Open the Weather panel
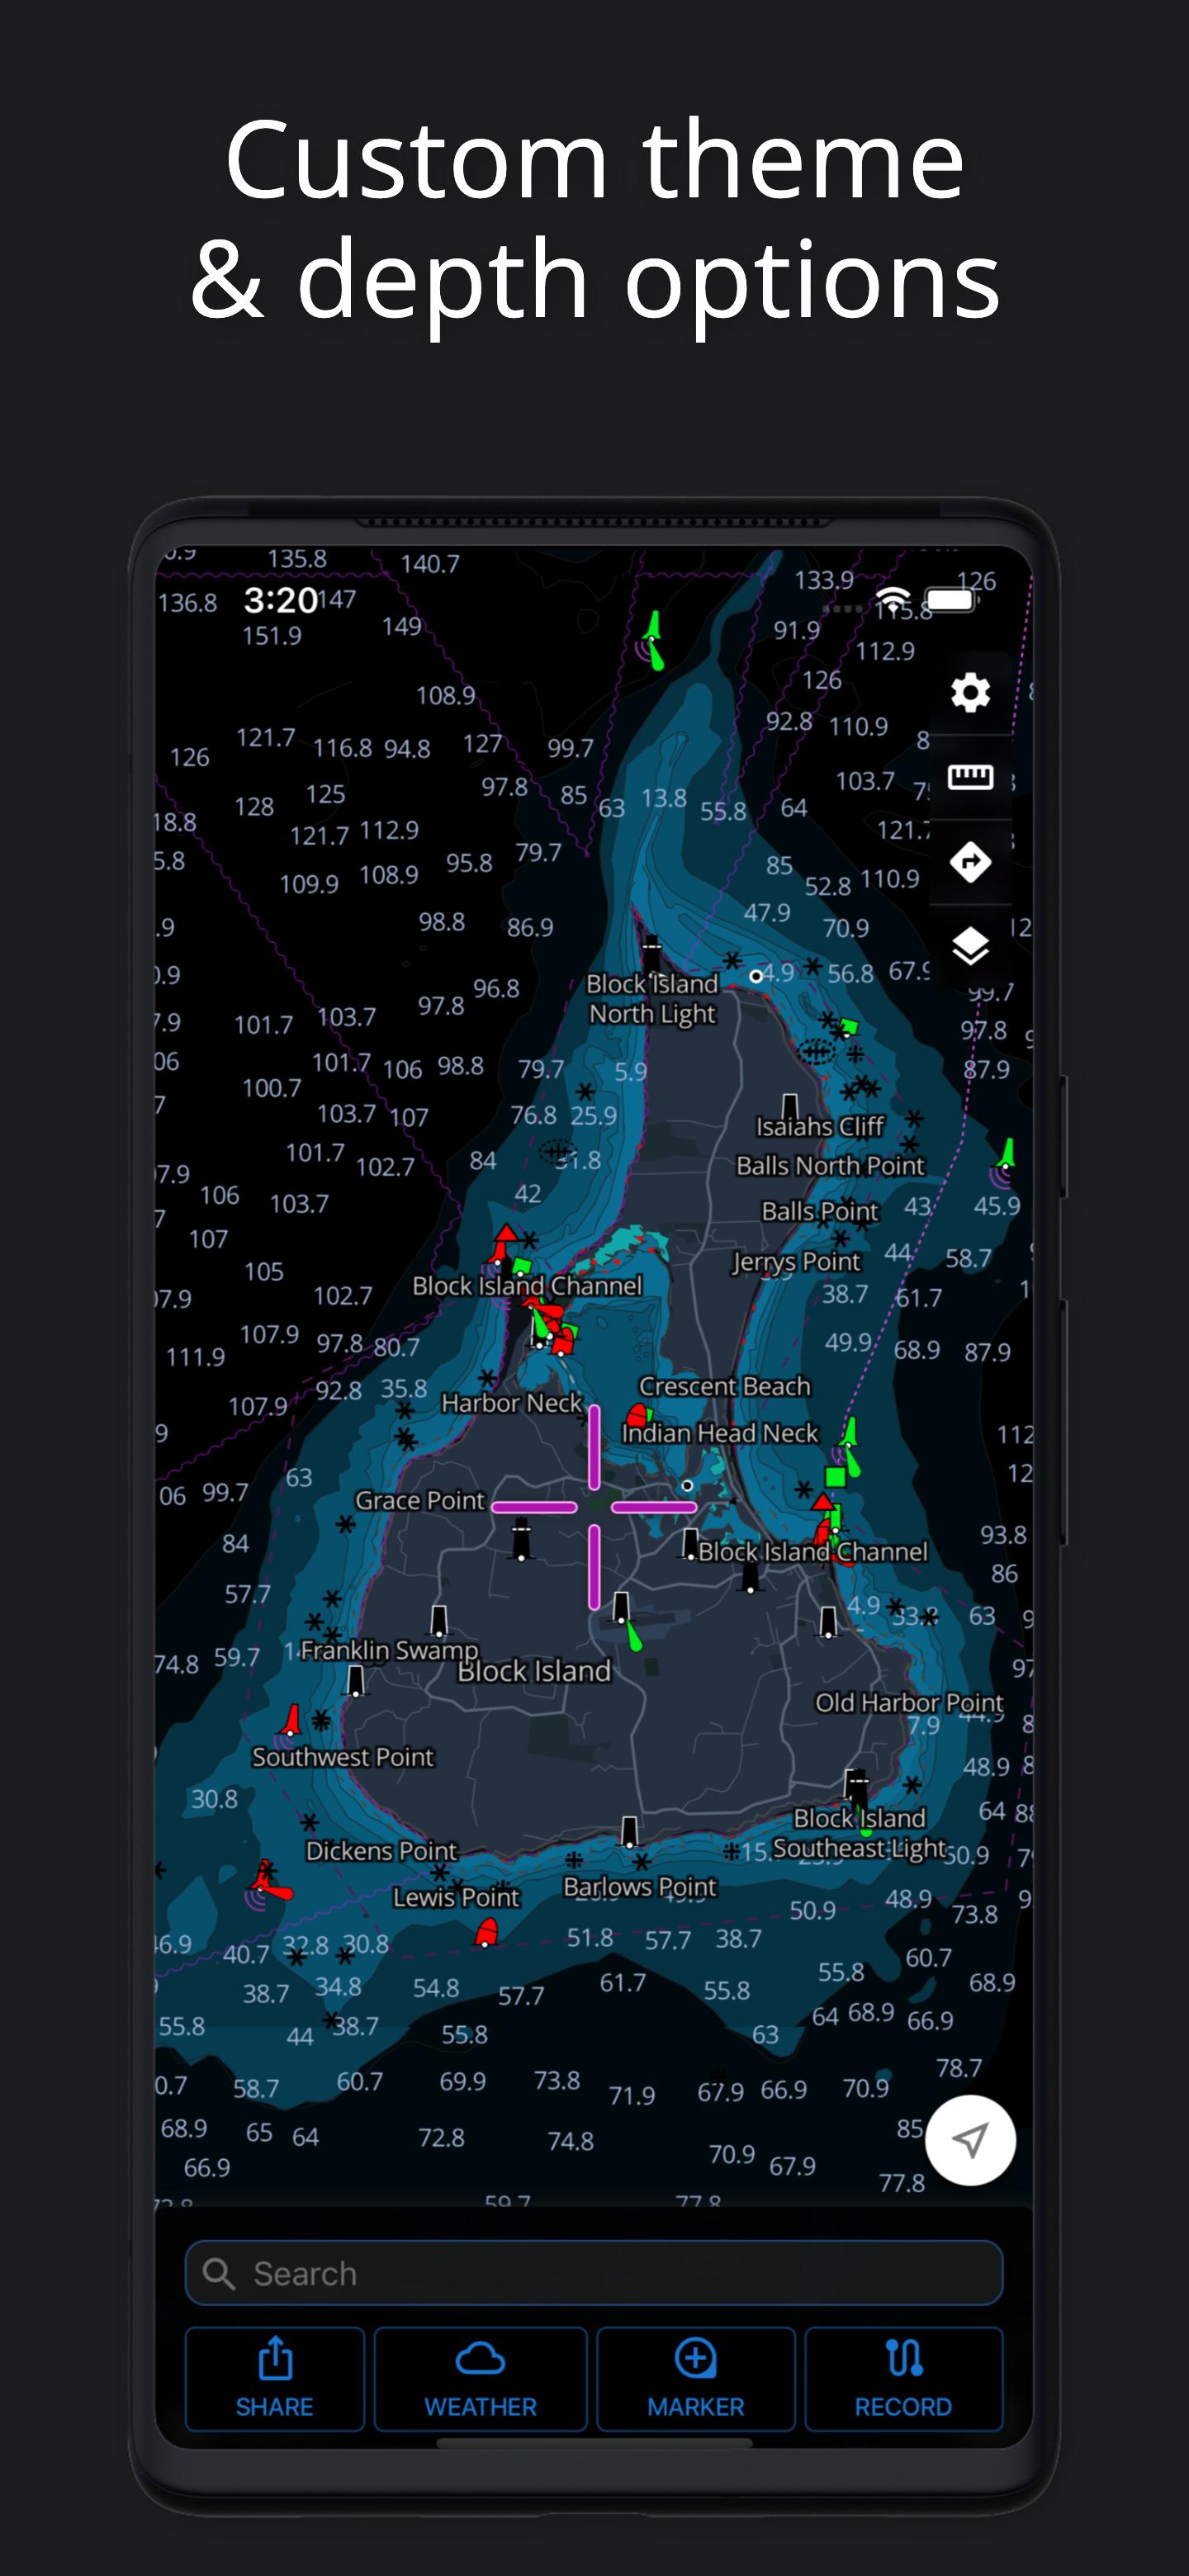The image size is (1189, 2576). [x=480, y=2378]
